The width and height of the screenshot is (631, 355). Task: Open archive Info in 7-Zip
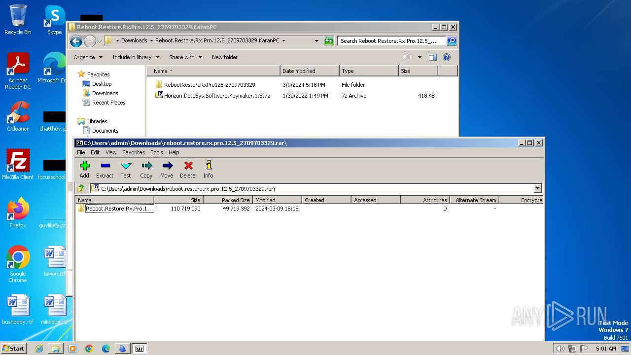tap(208, 169)
